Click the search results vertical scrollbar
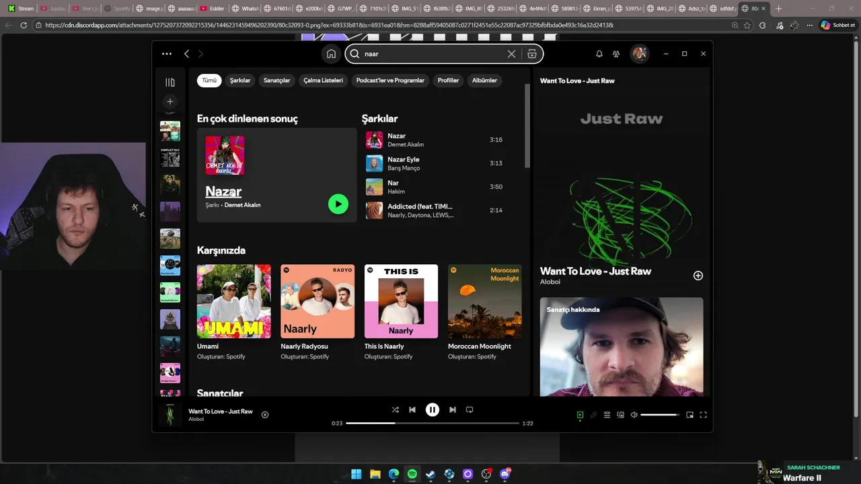The image size is (861, 484). pos(527,126)
